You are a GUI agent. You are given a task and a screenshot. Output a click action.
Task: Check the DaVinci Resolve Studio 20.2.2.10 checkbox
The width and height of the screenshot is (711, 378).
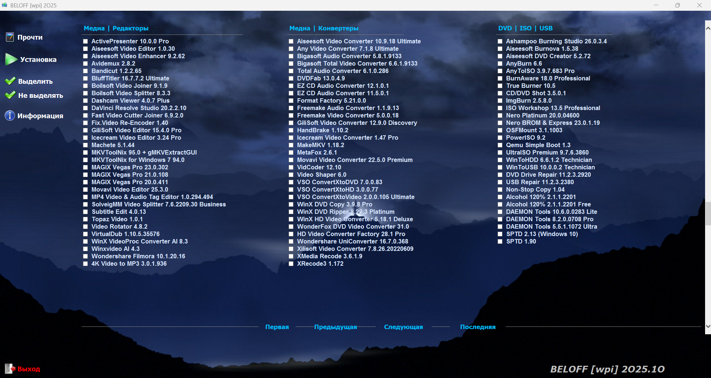tap(86, 108)
